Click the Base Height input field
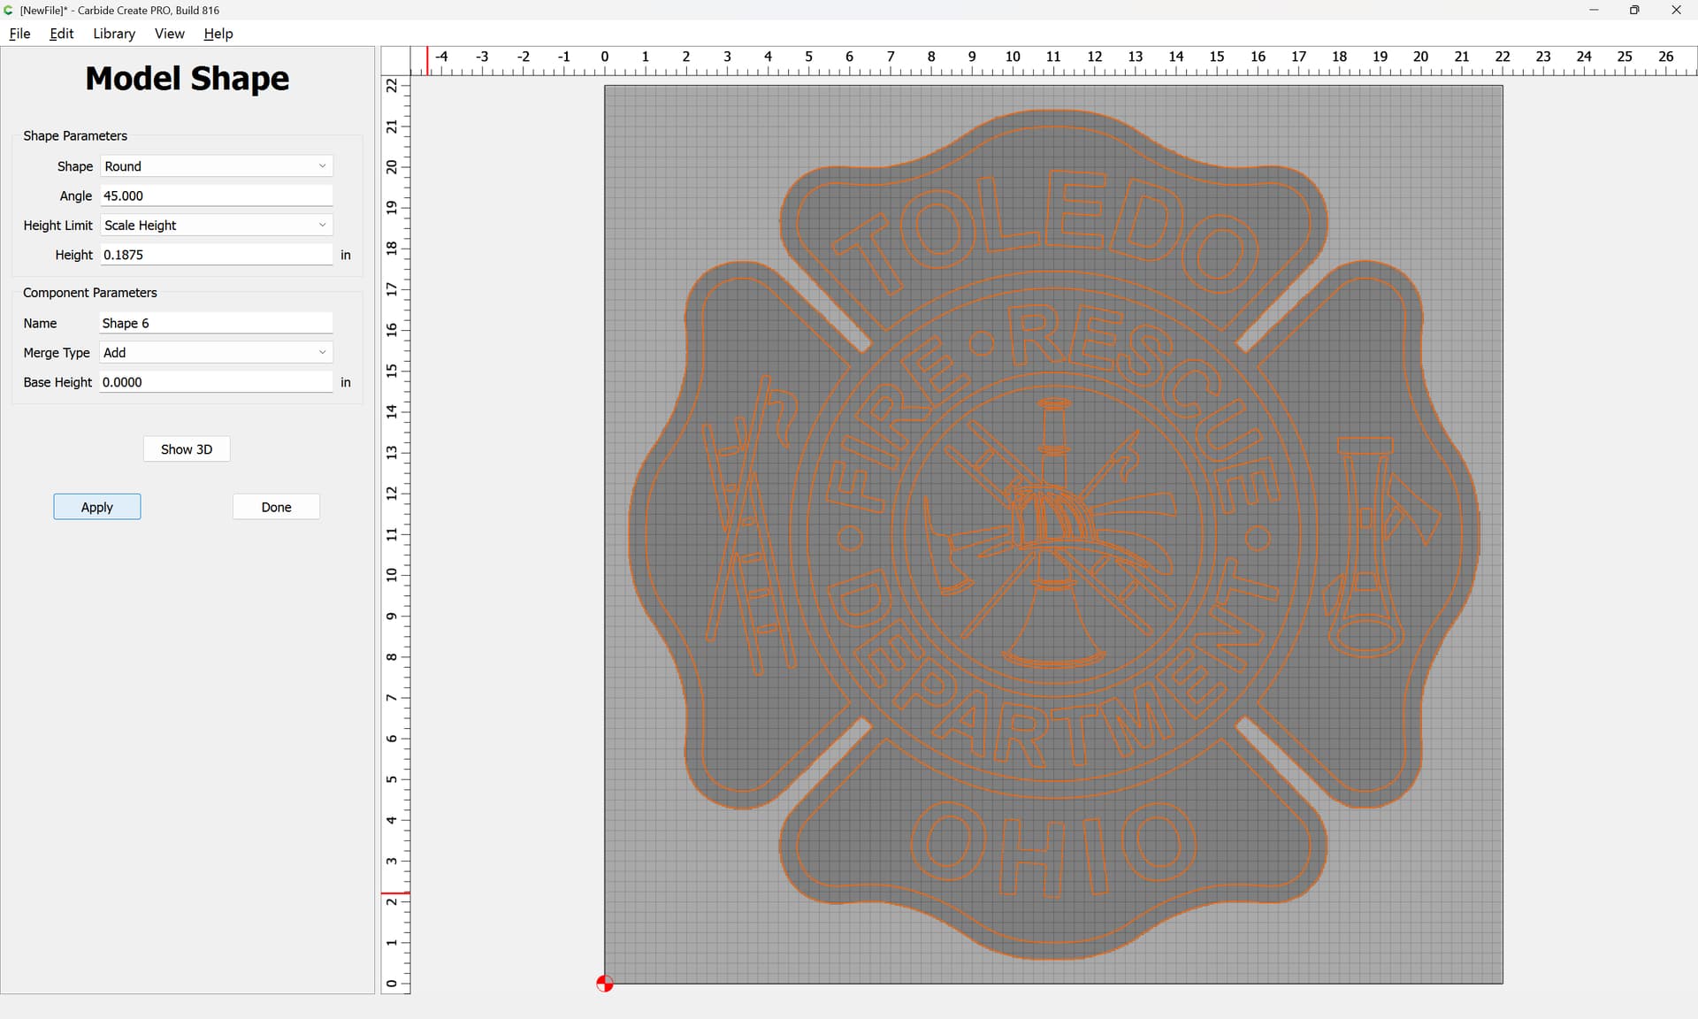 click(x=216, y=382)
